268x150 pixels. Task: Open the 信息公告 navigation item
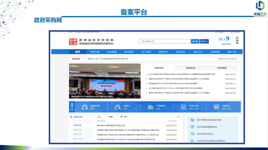click(198, 52)
